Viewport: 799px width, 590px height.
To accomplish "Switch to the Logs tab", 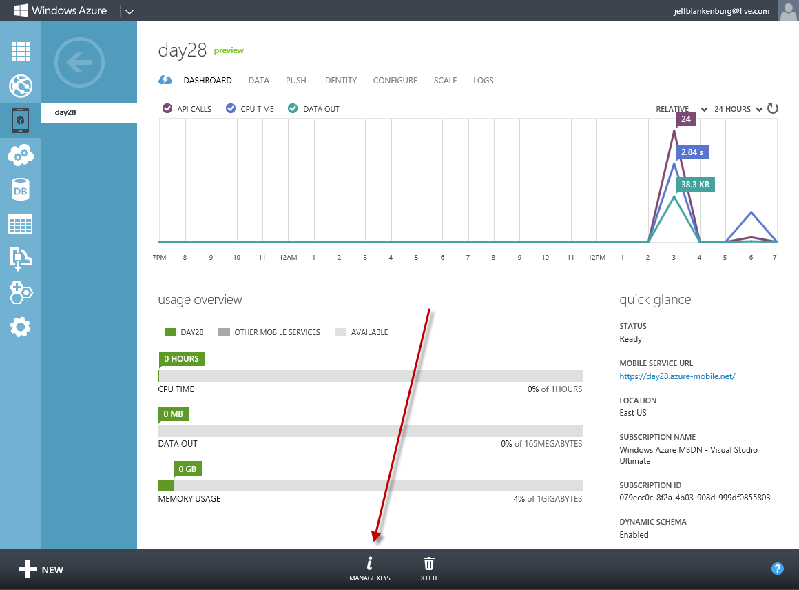I will (x=483, y=81).
